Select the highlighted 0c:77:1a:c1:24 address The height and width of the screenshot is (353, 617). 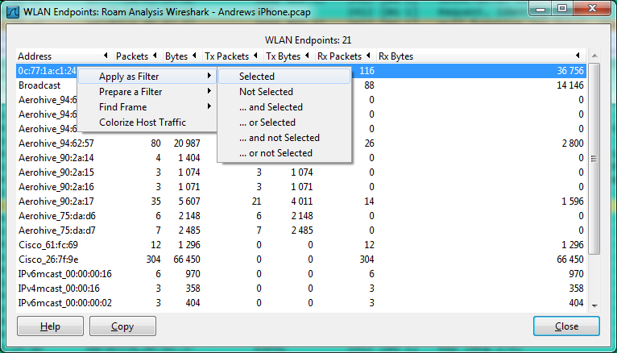coord(48,71)
